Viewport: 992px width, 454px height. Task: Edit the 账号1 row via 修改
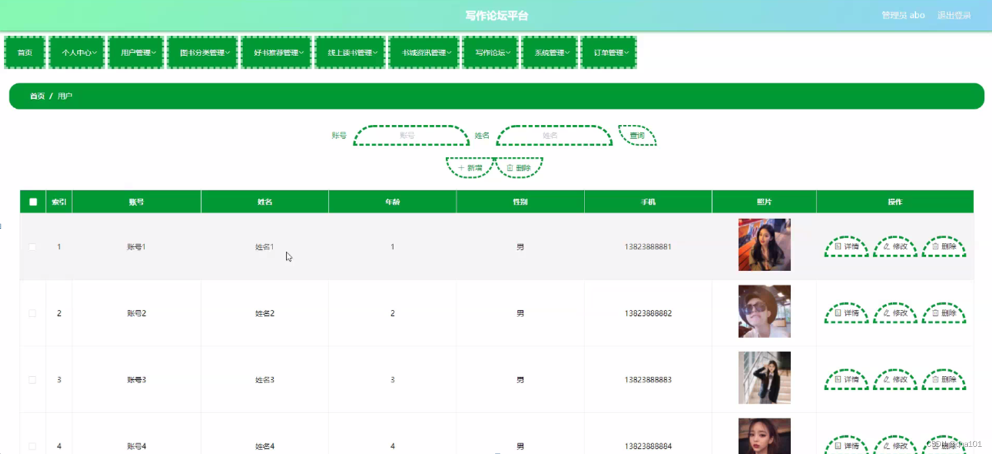pos(895,246)
